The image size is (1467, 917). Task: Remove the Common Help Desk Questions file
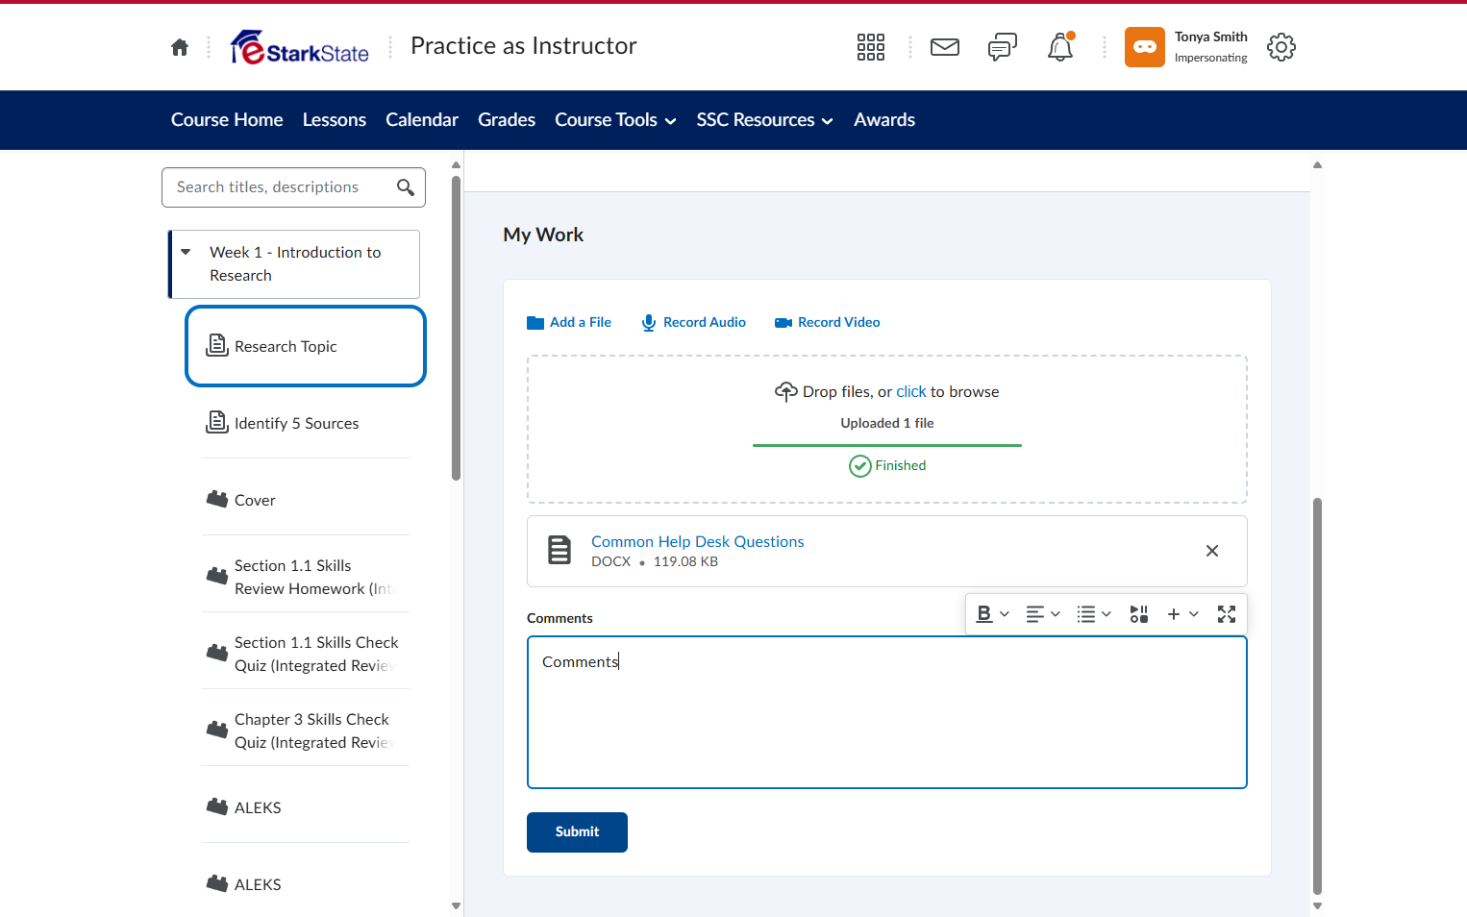(1212, 551)
